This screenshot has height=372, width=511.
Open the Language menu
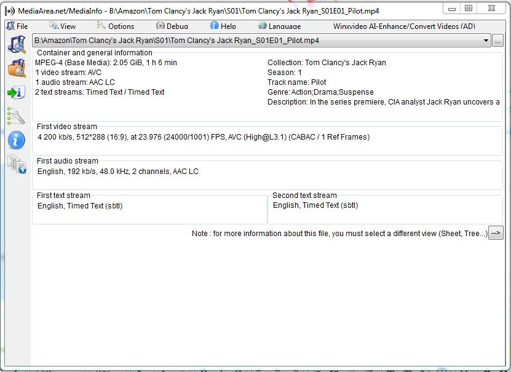[x=279, y=26]
